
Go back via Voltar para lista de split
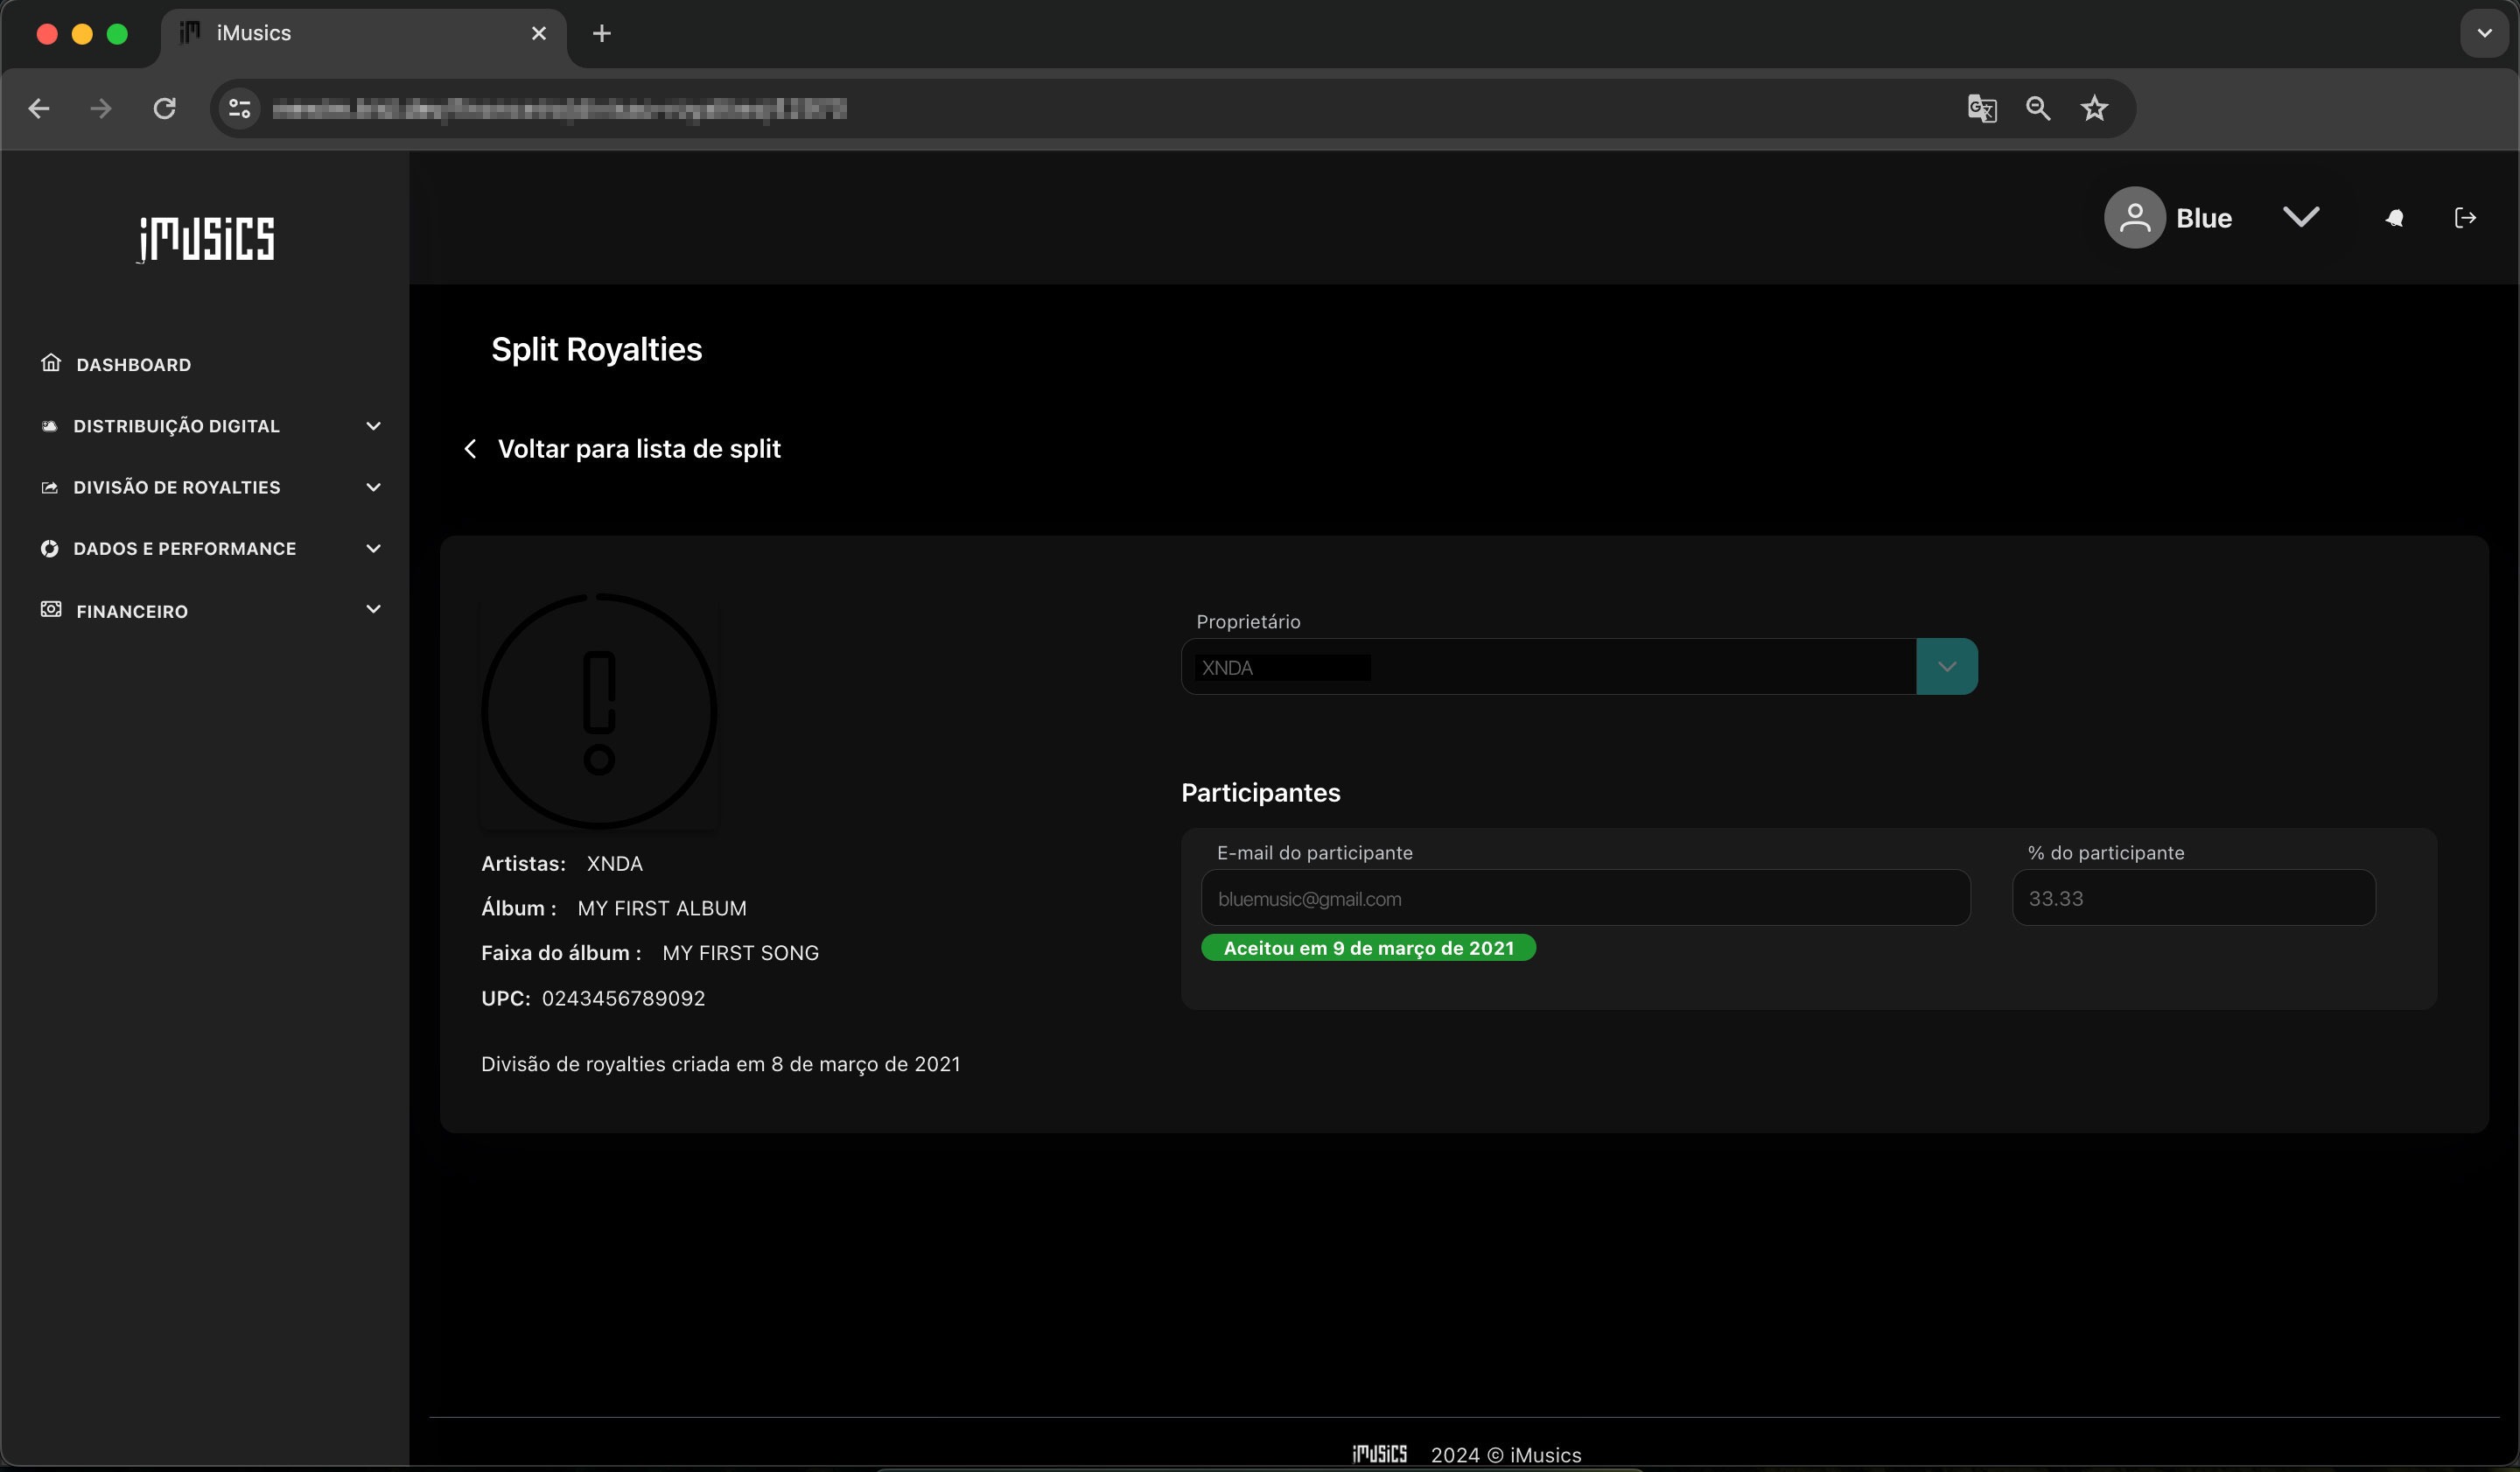638,449
